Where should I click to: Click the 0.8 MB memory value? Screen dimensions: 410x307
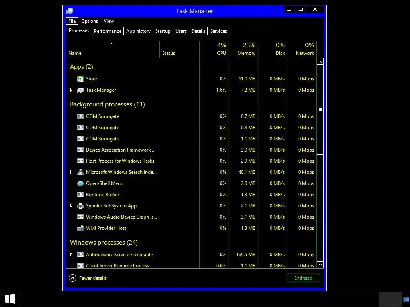pyautogui.click(x=248, y=128)
